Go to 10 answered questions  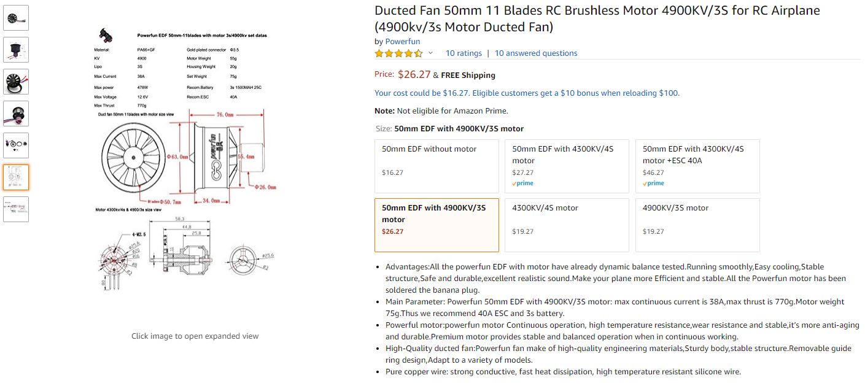[x=536, y=53]
